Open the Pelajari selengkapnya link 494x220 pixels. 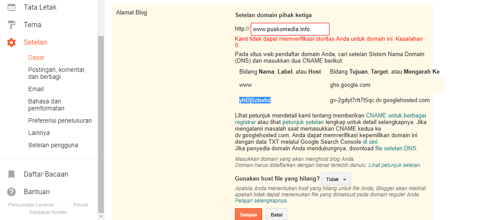(261, 200)
